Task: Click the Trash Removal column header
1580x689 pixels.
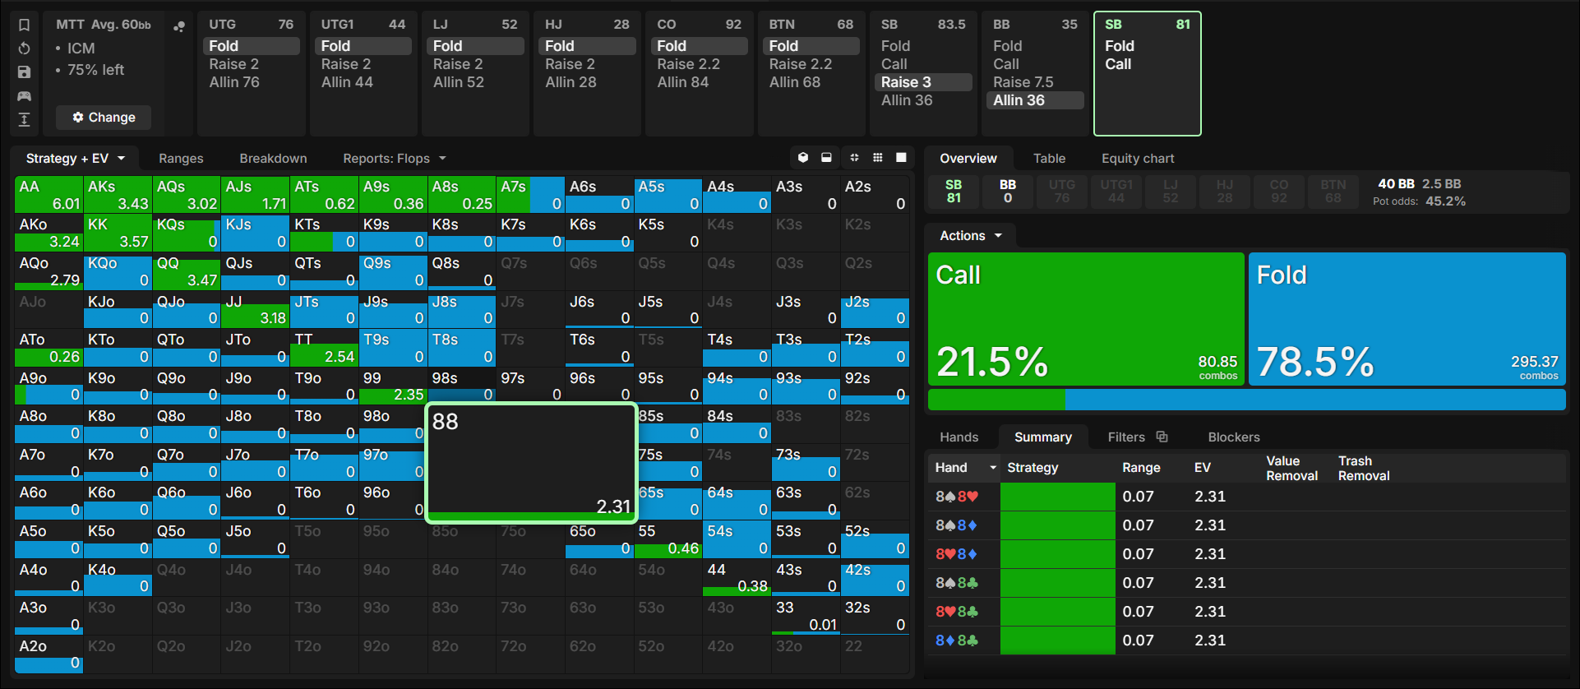Action: (1364, 468)
